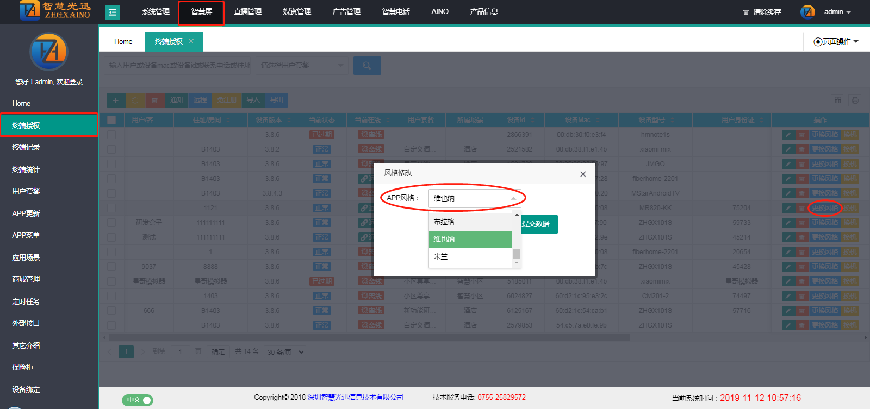
Task: Open the 直播管理 top menu
Action: pos(247,12)
